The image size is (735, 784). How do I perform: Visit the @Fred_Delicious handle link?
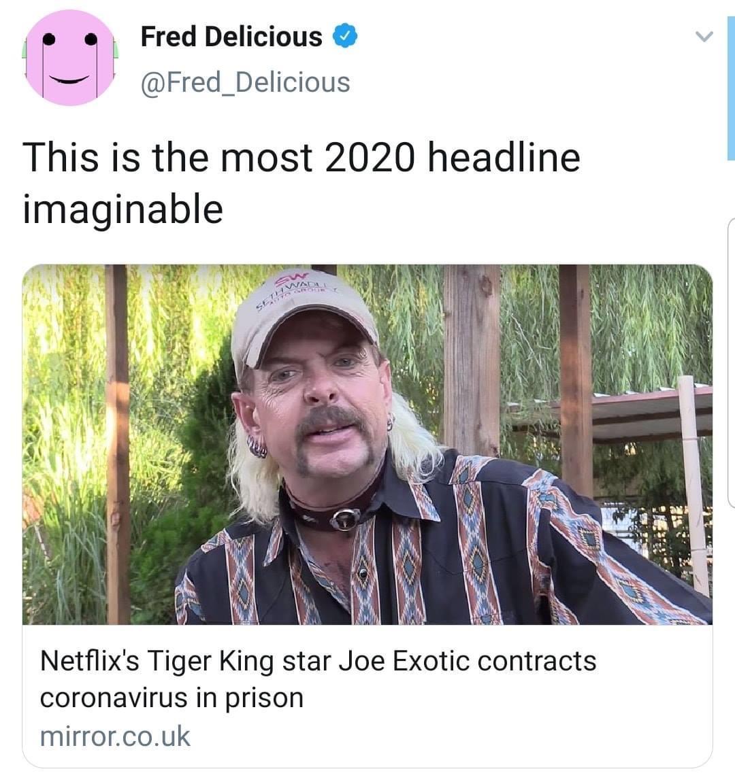(x=245, y=82)
